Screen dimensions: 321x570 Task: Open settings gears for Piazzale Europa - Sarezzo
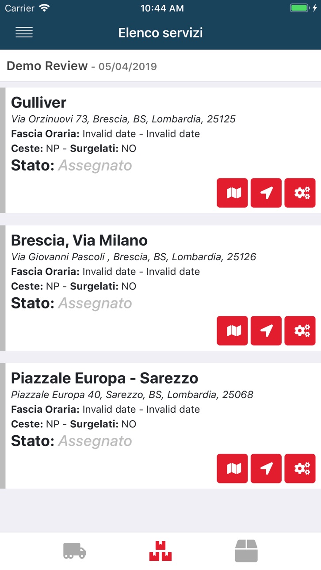tap(300, 468)
